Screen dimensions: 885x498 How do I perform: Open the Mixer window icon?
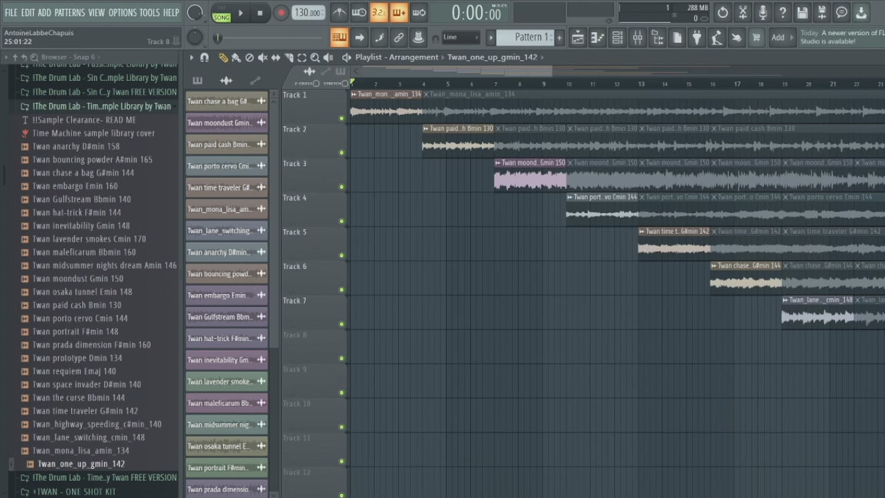pyautogui.click(x=637, y=37)
